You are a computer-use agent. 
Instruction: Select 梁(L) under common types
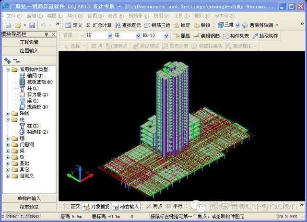(x=29, y=101)
